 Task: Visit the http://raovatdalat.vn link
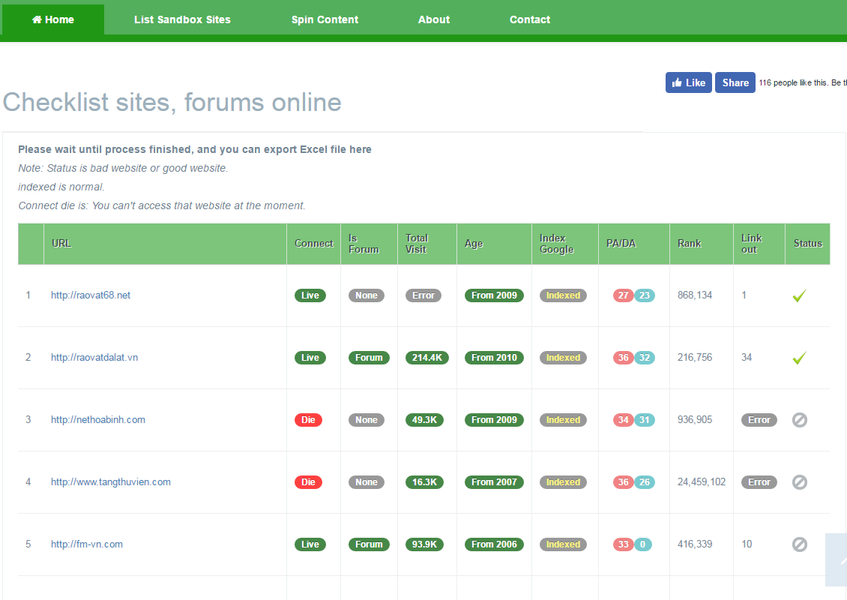coord(94,358)
